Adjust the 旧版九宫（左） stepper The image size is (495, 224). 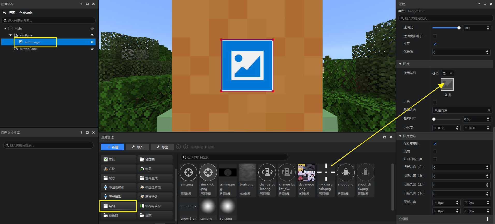tap(487, 167)
